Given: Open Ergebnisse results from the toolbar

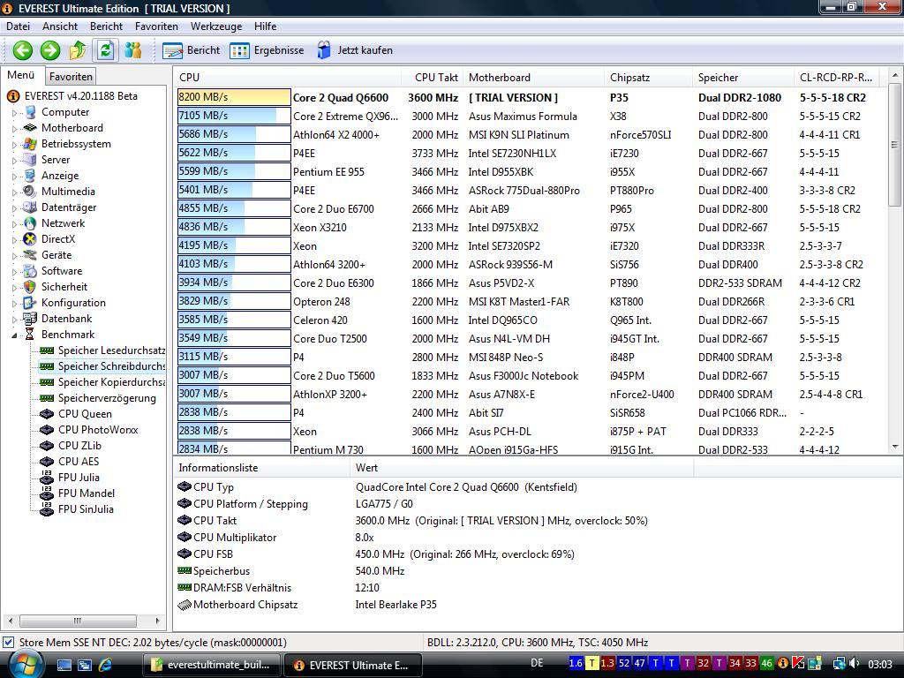Looking at the screenshot, I should click(267, 50).
